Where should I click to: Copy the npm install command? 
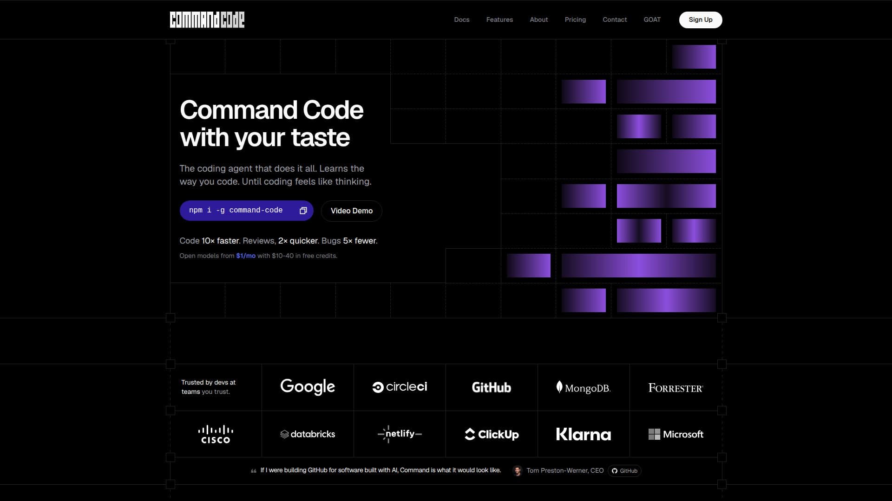[x=303, y=211]
